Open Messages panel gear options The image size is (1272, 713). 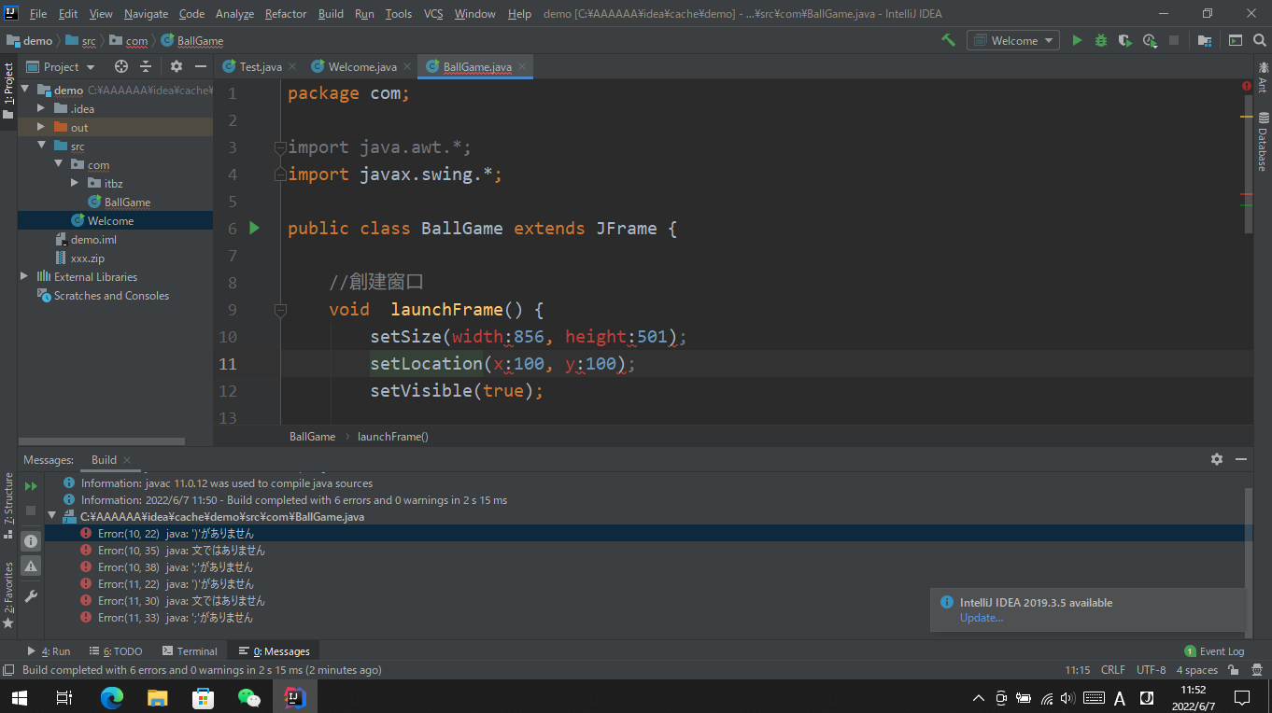tap(1217, 459)
